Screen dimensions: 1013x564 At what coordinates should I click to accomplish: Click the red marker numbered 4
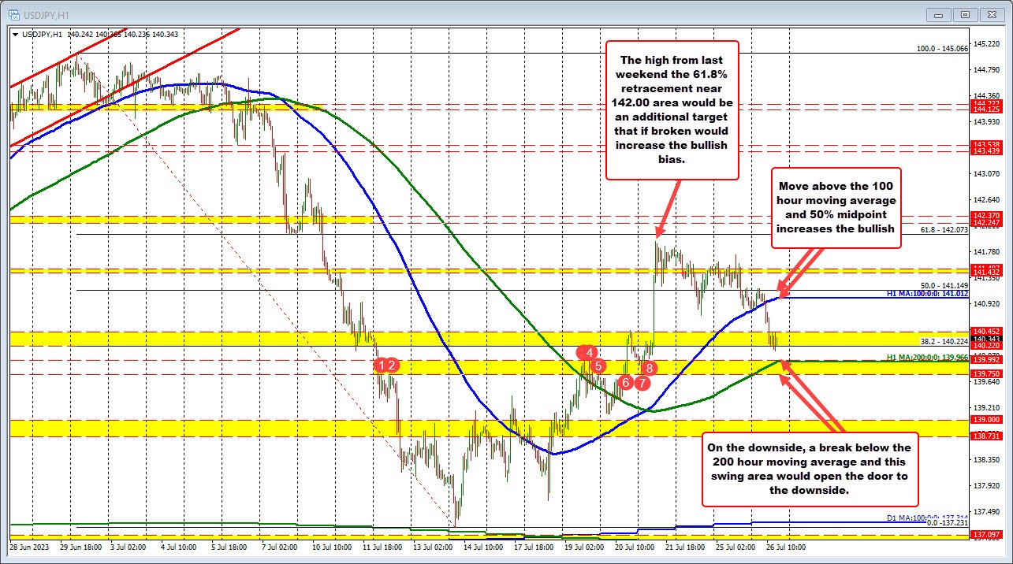pyautogui.click(x=588, y=352)
